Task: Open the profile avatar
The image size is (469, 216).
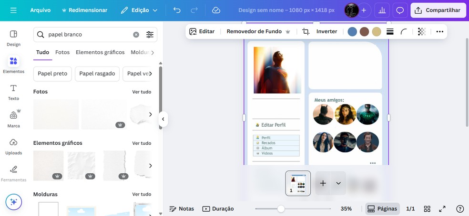Action: pyautogui.click(x=351, y=10)
